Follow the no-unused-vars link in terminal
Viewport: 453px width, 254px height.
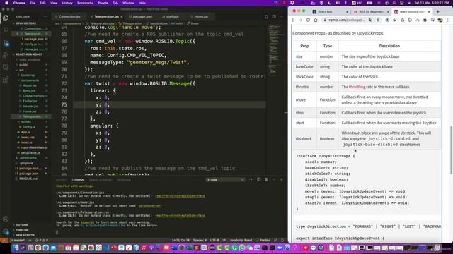coord(150,206)
